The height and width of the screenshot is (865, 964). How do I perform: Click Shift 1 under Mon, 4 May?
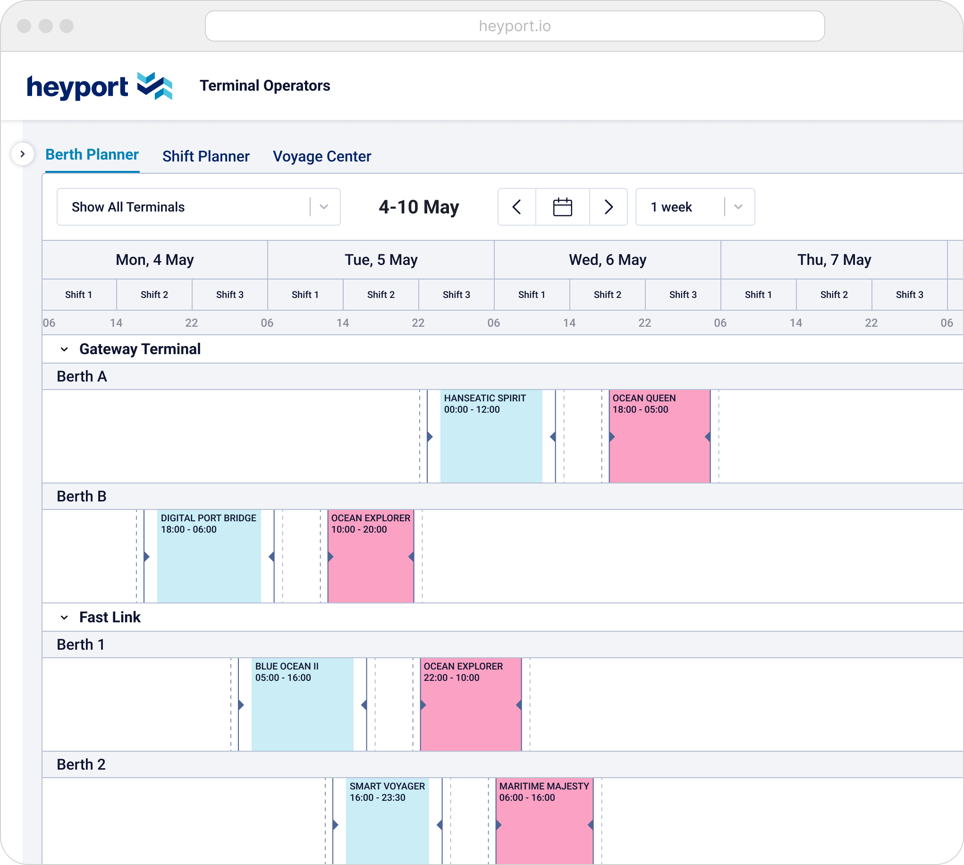coord(79,295)
